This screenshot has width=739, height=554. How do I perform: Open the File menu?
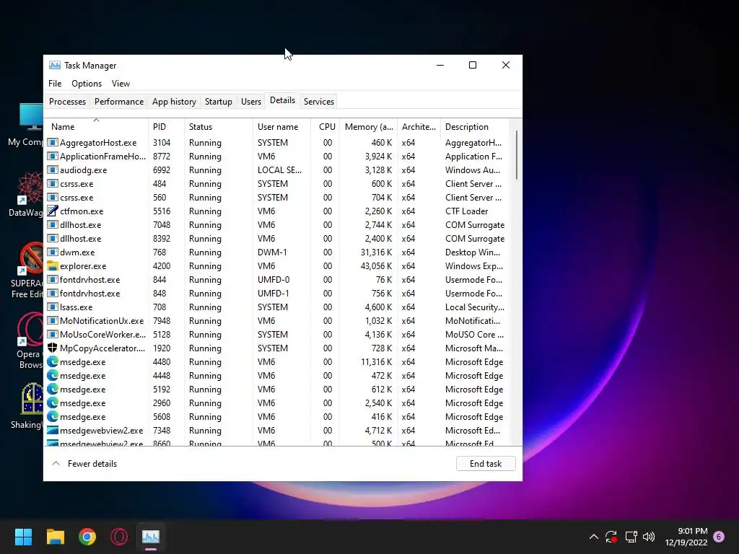(x=55, y=84)
